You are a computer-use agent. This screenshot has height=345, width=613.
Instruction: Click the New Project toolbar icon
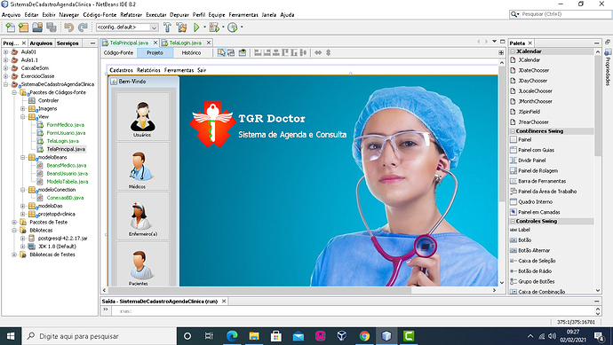tap(23, 27)
